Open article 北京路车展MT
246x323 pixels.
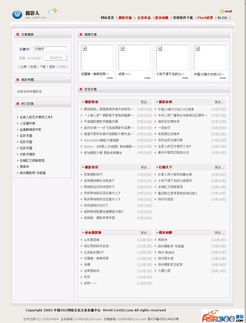(94, 252)
